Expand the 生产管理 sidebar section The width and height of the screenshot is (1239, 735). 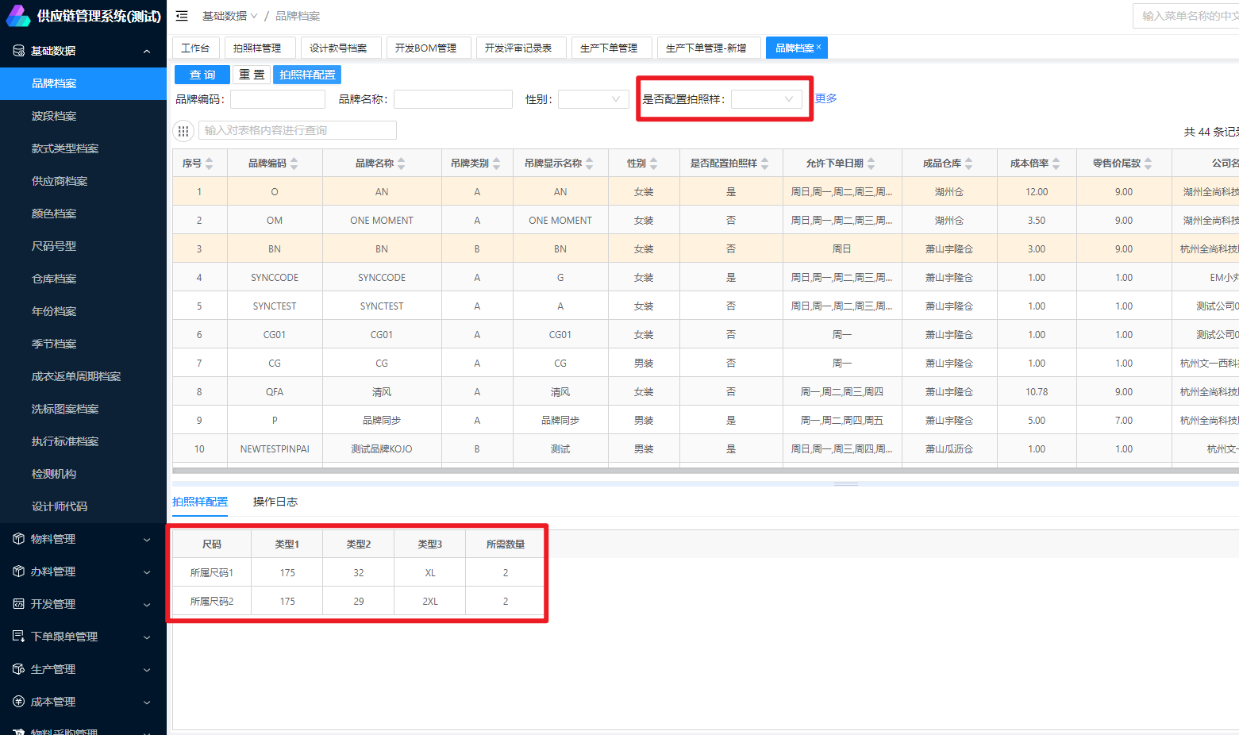[147, 669]
